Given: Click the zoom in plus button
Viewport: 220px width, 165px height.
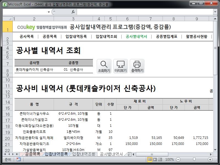Looking at the screenshot, I should pyautogui.click(x=210, y=159).
